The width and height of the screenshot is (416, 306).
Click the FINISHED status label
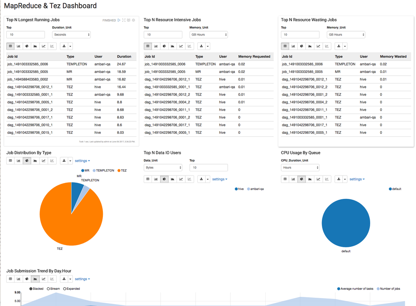109,20
